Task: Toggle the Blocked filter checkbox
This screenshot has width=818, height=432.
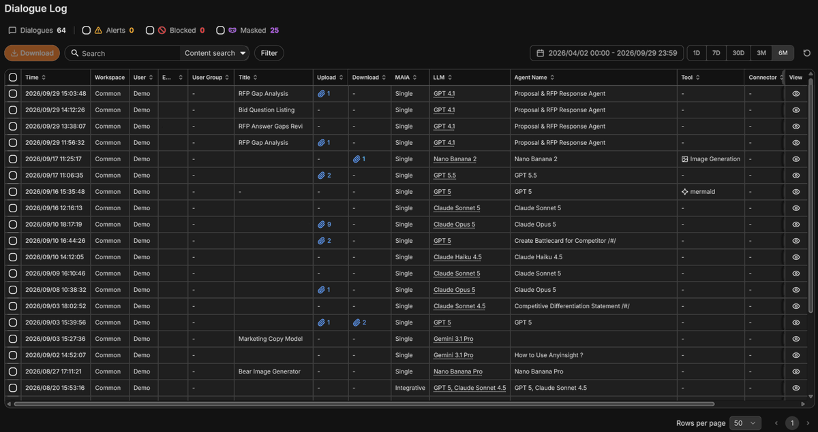Action: coord(150,31)
